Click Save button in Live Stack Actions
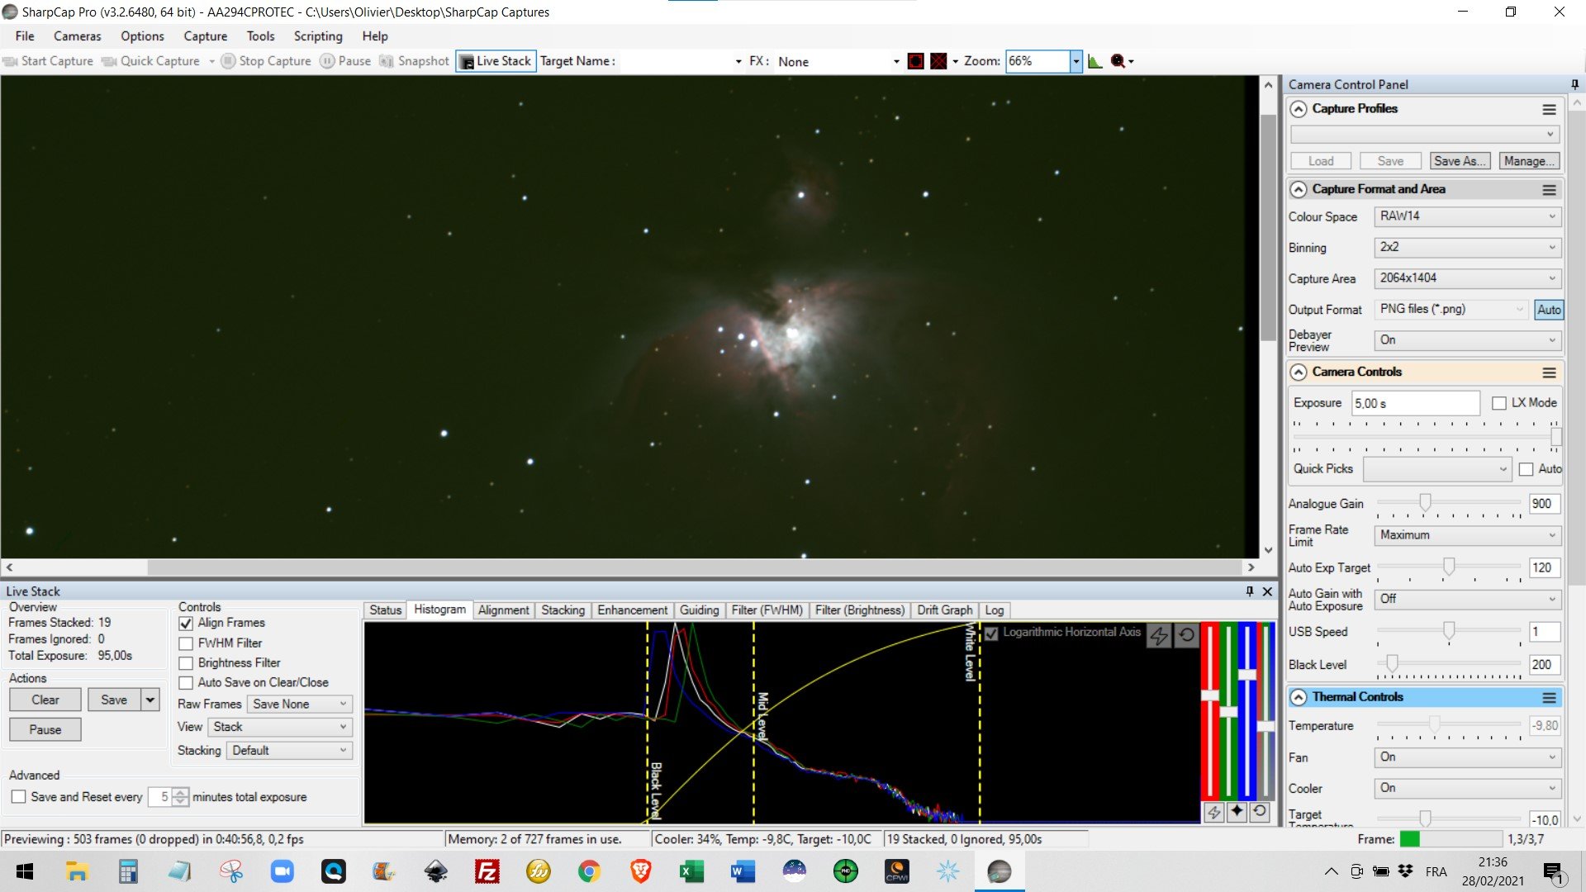This screenshot has height=892, width=1586. [x=114, y=700]
